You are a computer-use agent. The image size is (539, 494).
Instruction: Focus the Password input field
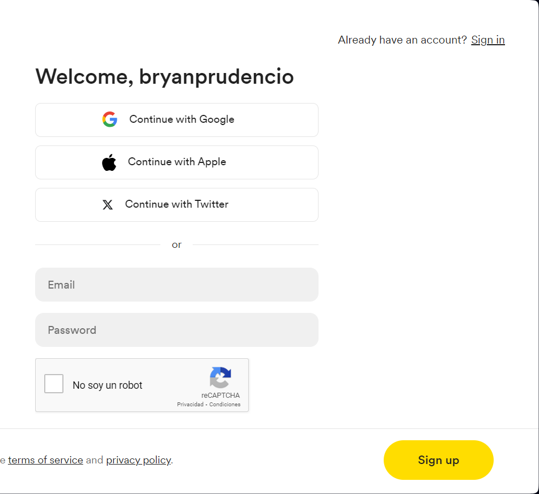coord(177,330)
